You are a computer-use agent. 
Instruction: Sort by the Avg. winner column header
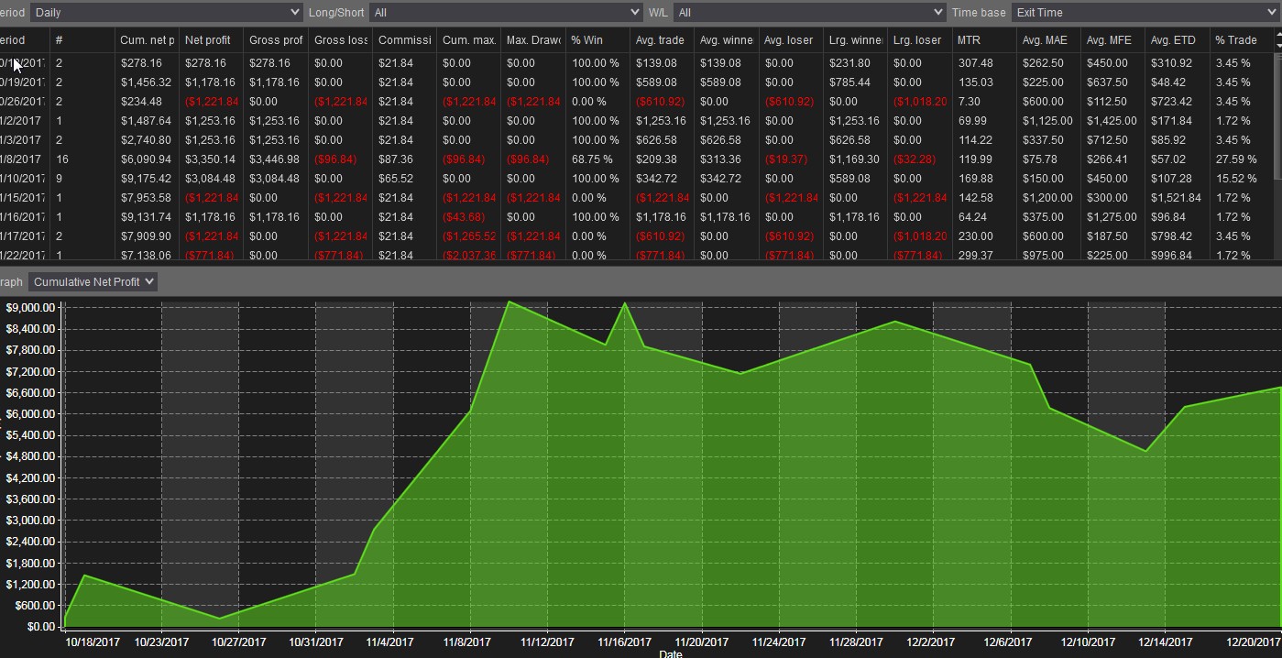point(726,40)
